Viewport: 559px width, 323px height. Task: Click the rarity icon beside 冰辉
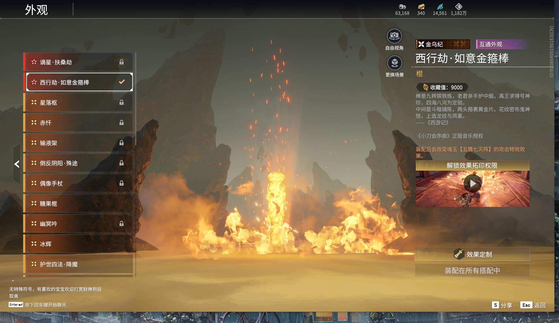coord(34,244)
